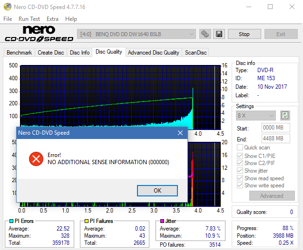This screenshot has width=303, height=250.
Task: Click the Stop button
Action: (244, 34)
